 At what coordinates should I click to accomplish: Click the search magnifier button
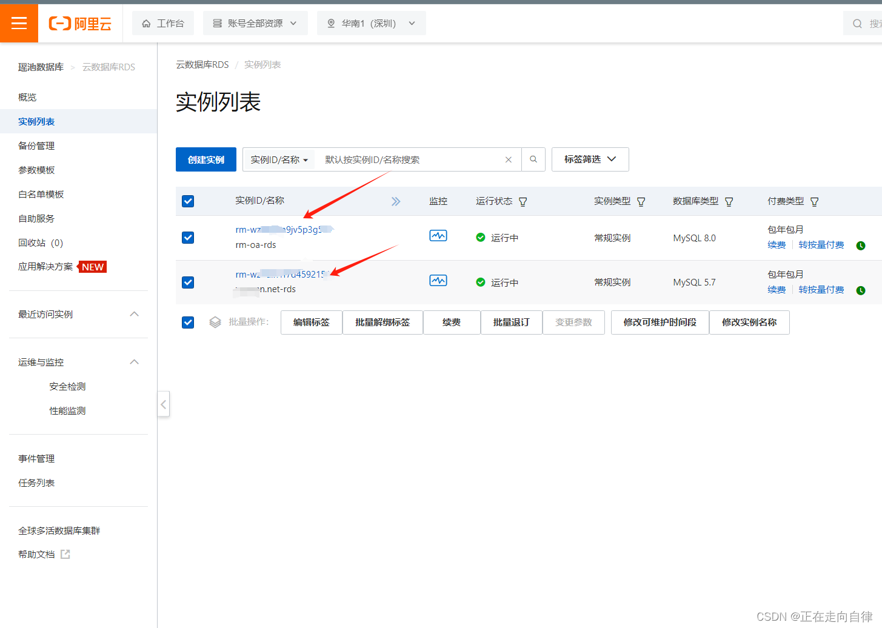pos(533,159)
